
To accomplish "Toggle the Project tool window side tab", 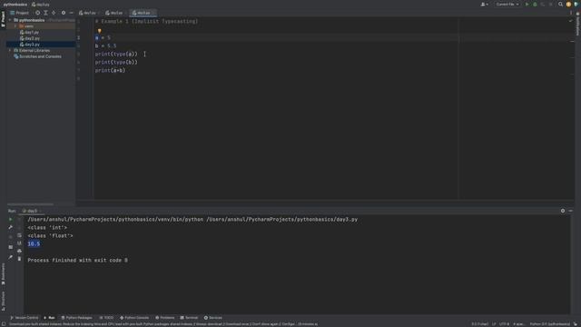I will pos(3,18).
